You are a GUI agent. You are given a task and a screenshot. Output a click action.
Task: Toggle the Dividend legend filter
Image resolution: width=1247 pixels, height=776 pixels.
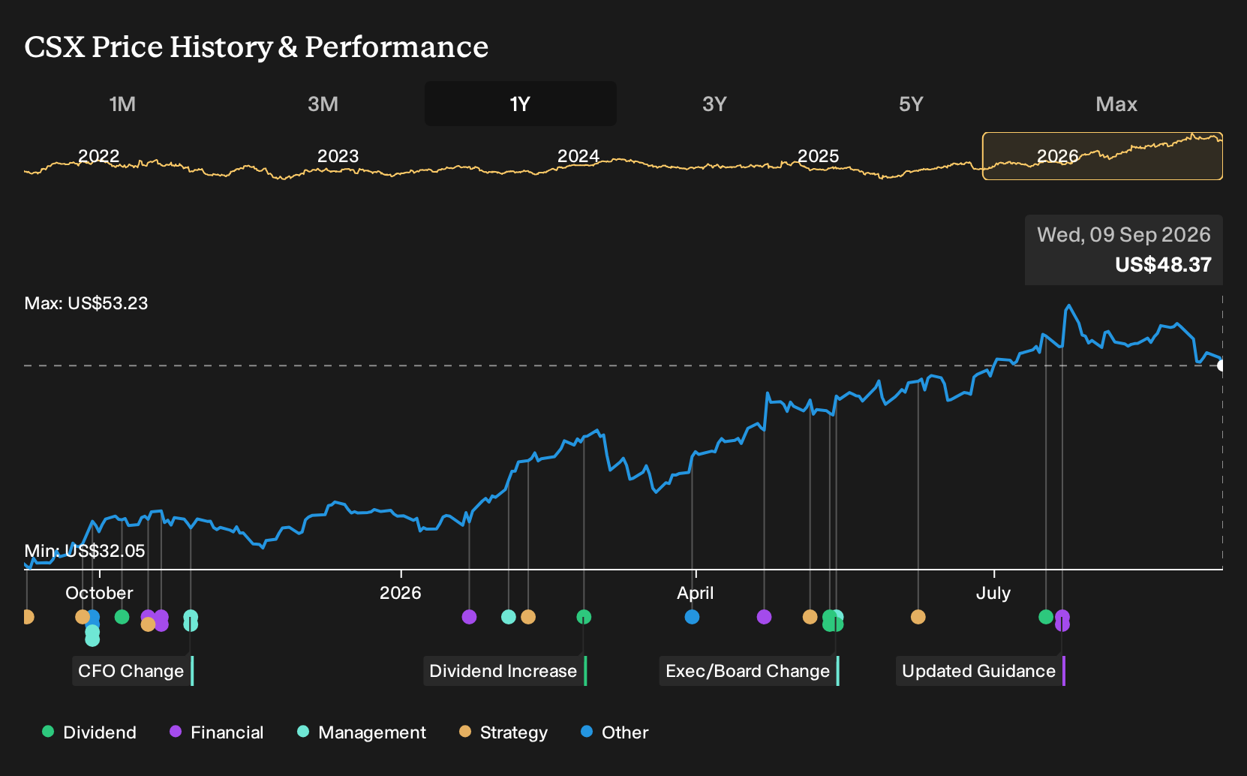pos(89,732)
